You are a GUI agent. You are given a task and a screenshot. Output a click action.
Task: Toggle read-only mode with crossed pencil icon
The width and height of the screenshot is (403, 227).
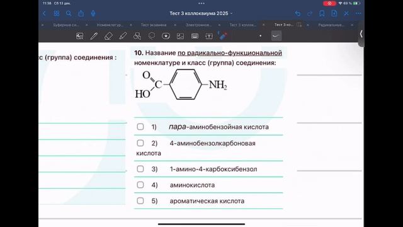[346, 13]
